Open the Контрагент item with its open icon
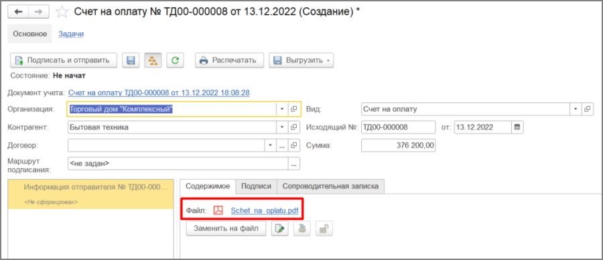 (x=294, y=127)
